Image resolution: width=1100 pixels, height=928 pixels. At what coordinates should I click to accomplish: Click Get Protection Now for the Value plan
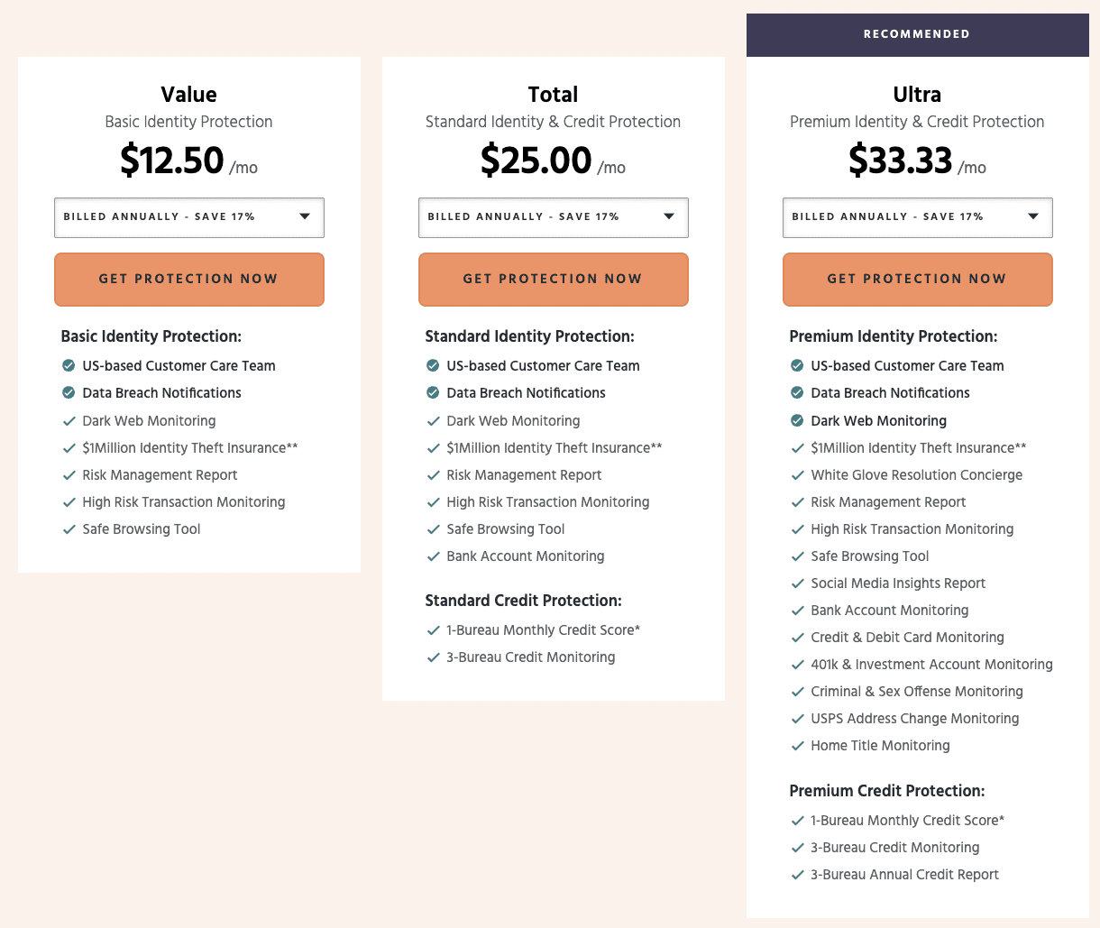tap(189, 280)
